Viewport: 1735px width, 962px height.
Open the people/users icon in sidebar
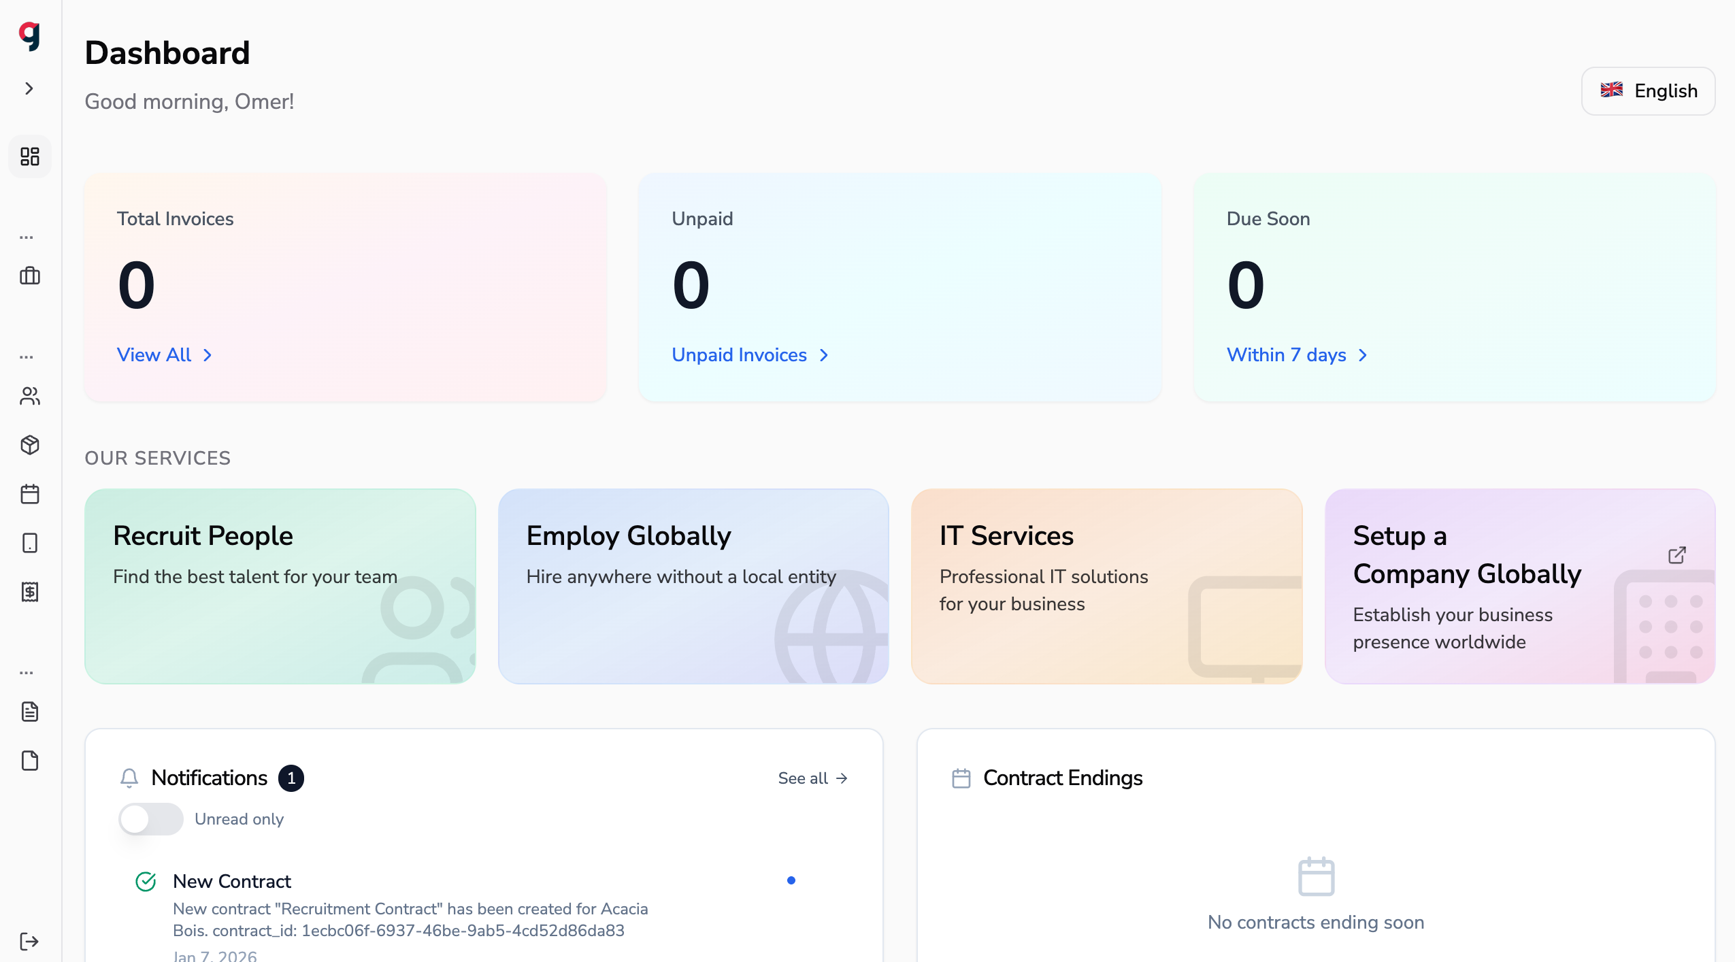click(x=30, y=396)
